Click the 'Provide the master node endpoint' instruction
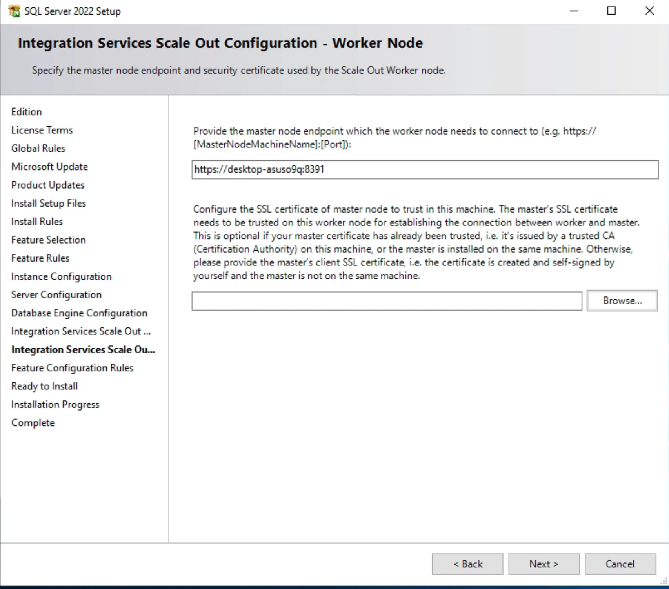The height and width of the screenshot is (589, 669). click(394, 138)
